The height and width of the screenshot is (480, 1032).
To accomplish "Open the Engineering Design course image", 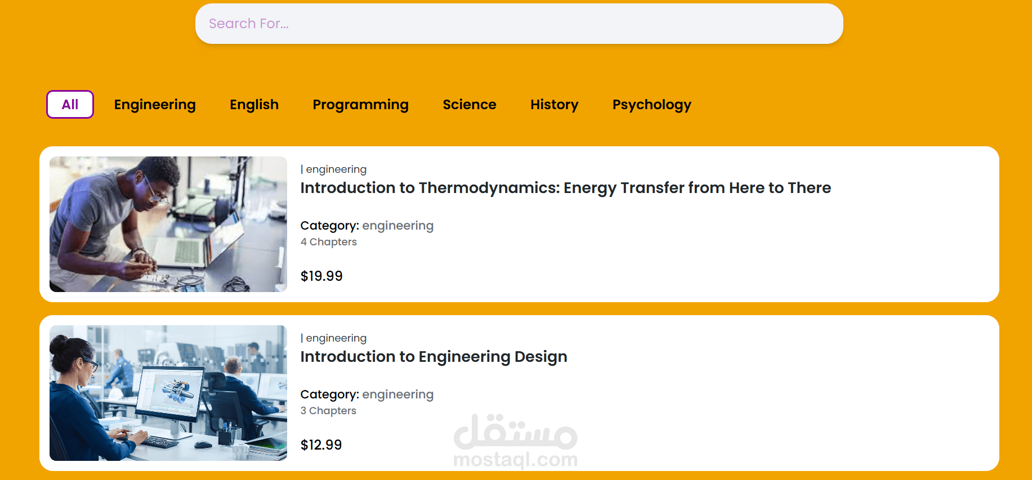I will [x=168, y=393].
